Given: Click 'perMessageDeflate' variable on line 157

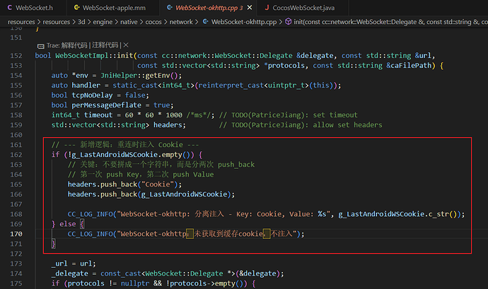Looking at the screenshot, I should point(106,105).
